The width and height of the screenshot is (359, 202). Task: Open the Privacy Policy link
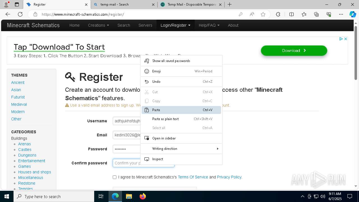pos(229,177)
